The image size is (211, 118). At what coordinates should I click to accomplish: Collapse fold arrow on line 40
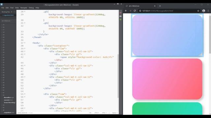click(x=25, y=51)
